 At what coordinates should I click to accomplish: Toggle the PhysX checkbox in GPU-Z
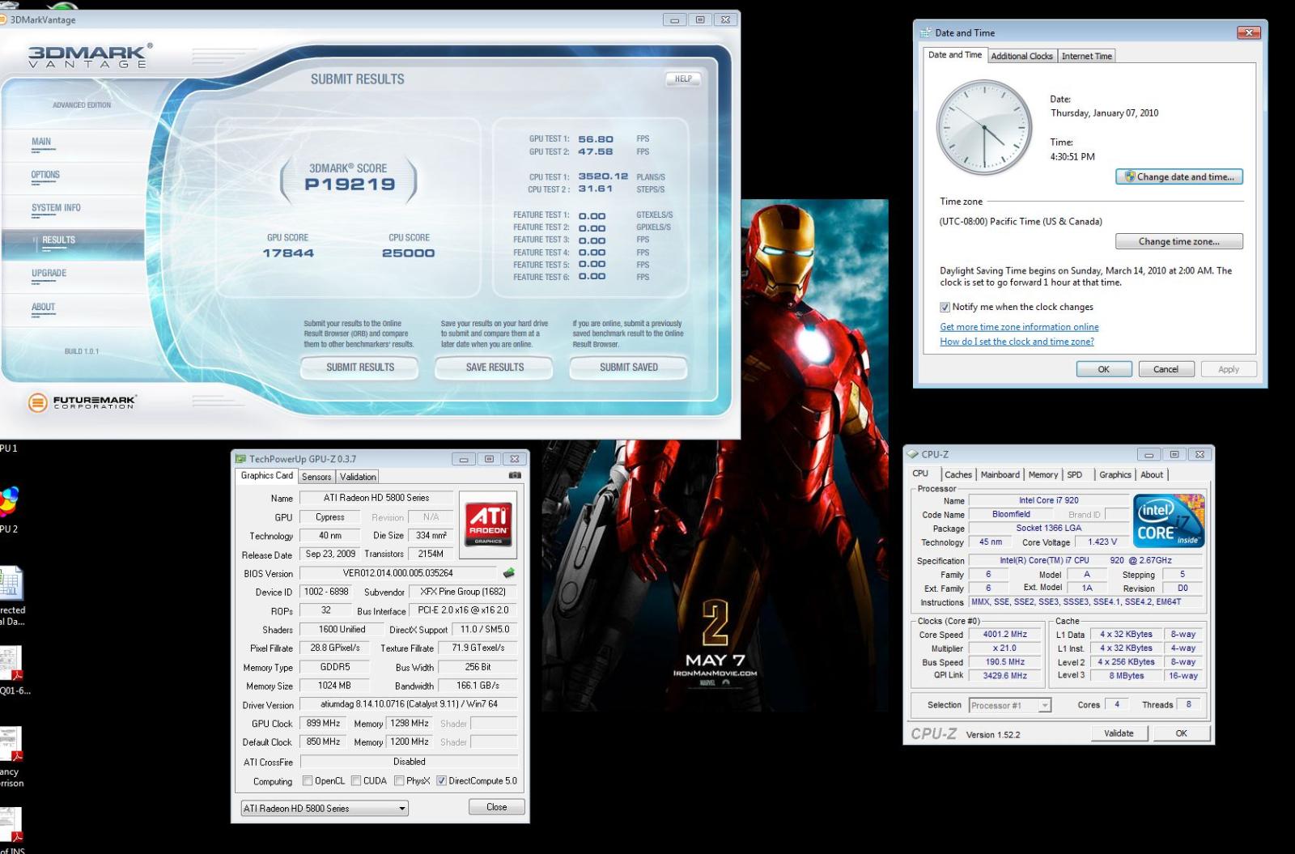coord(399,781)
